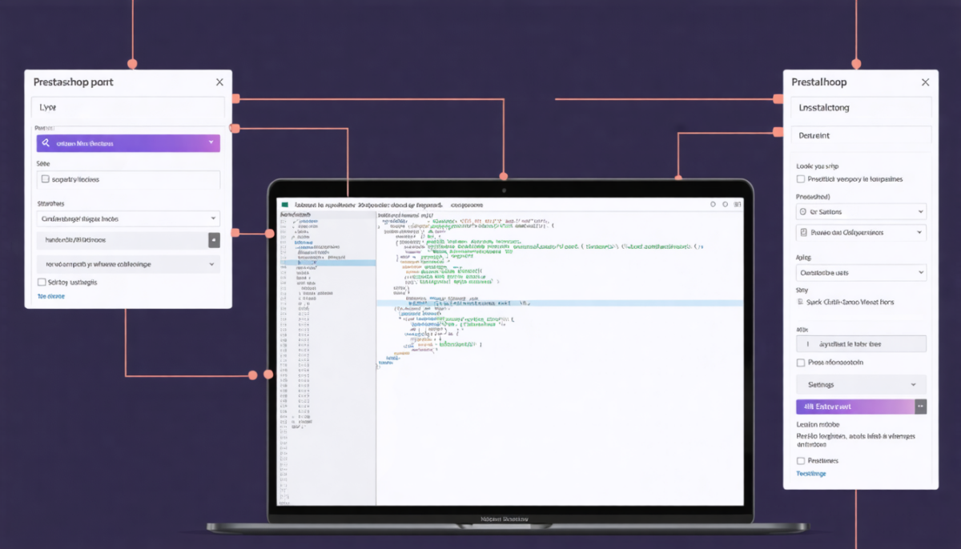Click the 'Lyce' input field in left panel
This screenshot has width=961, height=549.
[128, 107]
